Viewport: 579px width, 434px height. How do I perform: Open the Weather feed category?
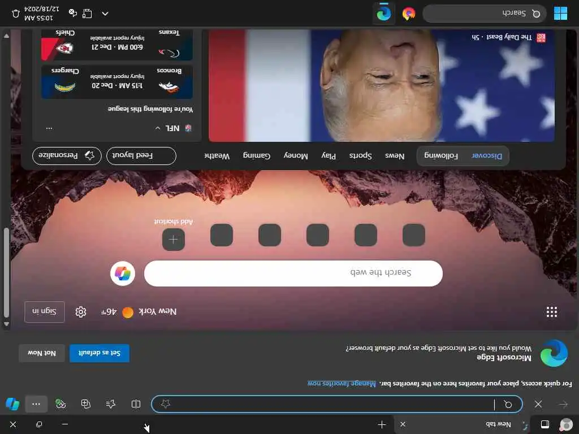click(217, 156)
